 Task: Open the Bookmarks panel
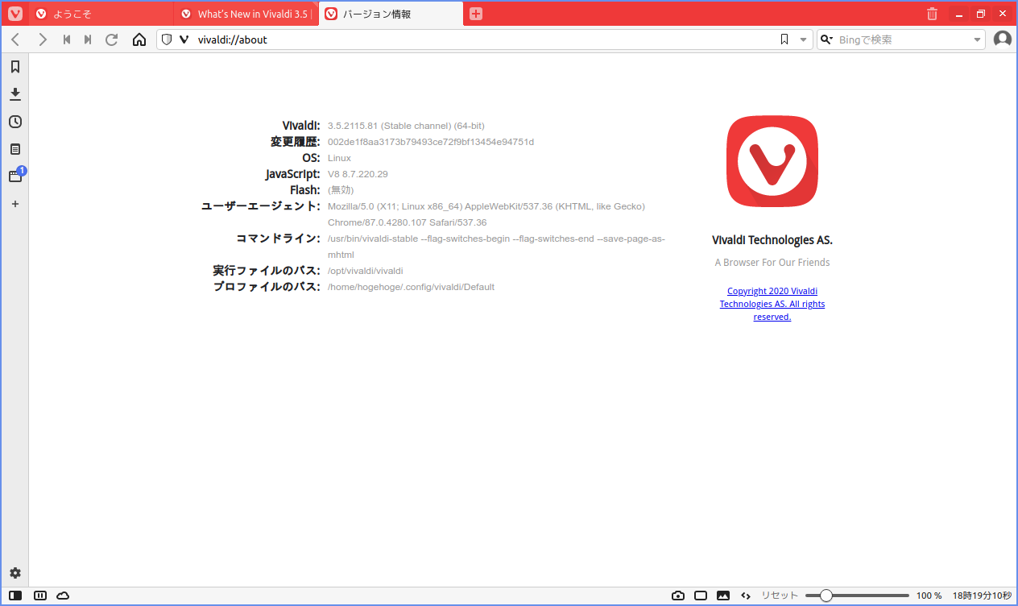(14, 67)
